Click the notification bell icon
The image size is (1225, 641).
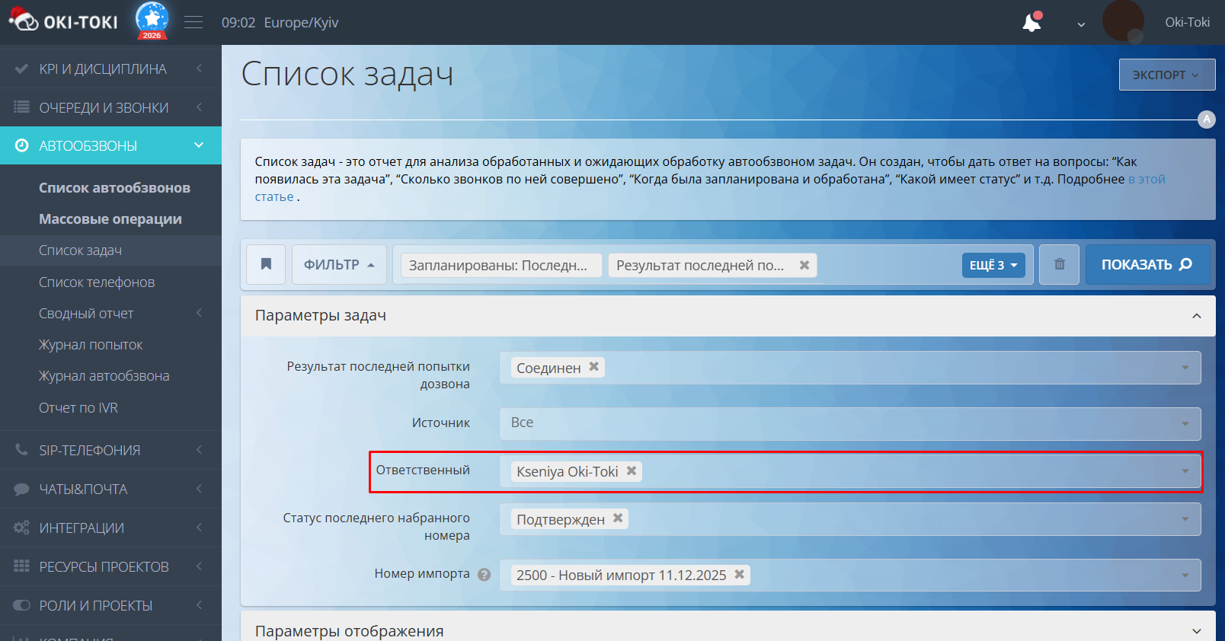click(x=1031, y=23)
